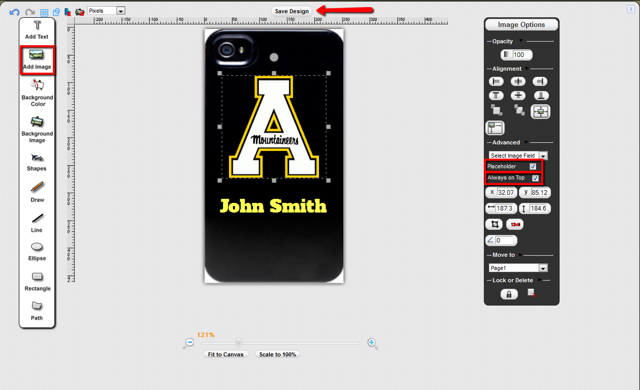The image size is (640, 390).
Task: Select the Mountaineers logo image on canvas
Action: click(x=274, y=127)
